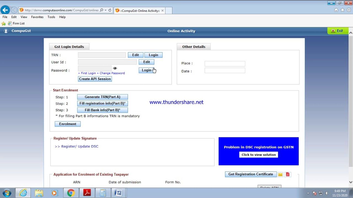Click the Generate TRN(Part A) button
The height and width of the screenshot is (198, 353).
(x=102, y=97)
